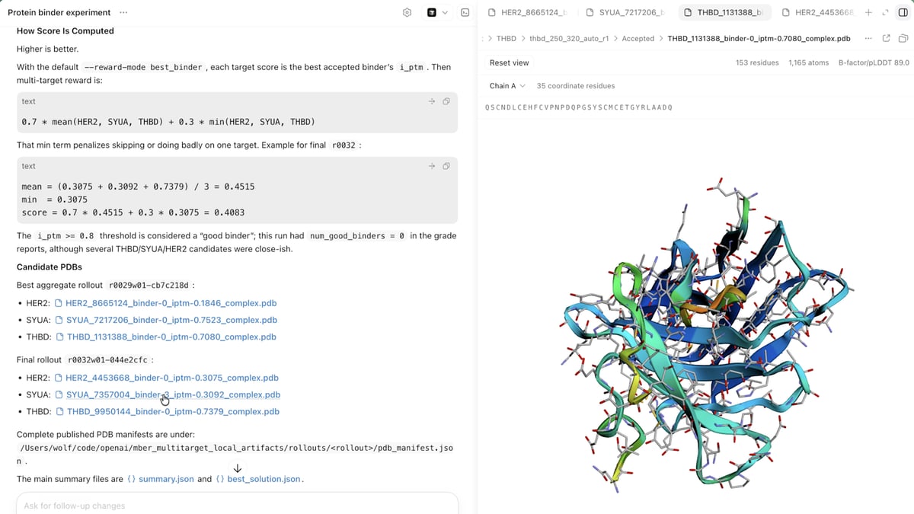Click the Protein binder experiment title
The height and width of the screenshot is (514, 914).
coord(59,13)
